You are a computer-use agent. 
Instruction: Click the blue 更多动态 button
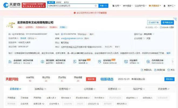pos(169,79)
